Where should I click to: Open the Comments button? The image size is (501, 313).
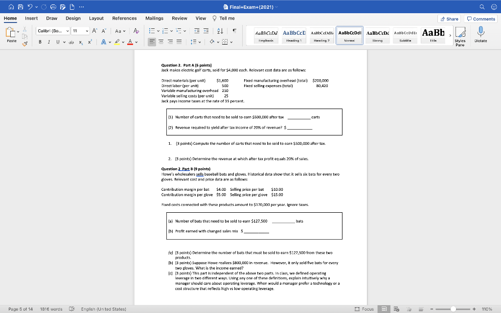click(480, 19)
